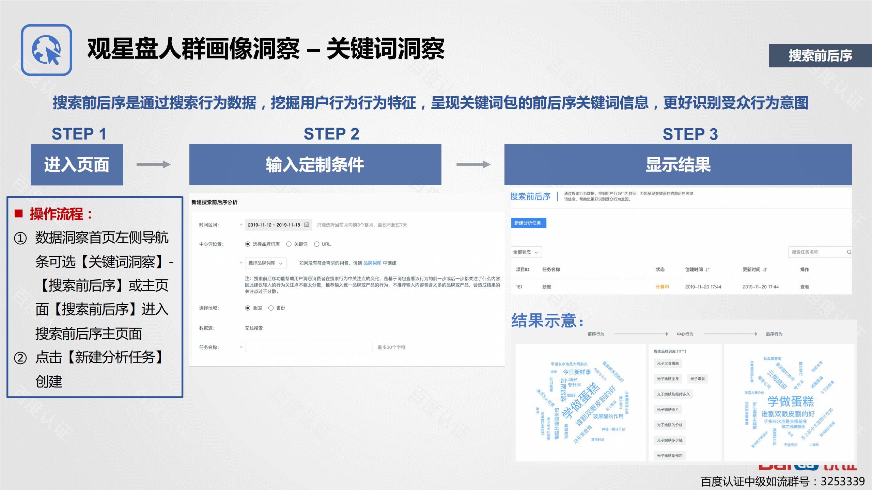The width and height of the screenshot is (872, 490).
Task: Click the 光子嫩肤能维持多久 keyword chip
Action: [673, 394]
